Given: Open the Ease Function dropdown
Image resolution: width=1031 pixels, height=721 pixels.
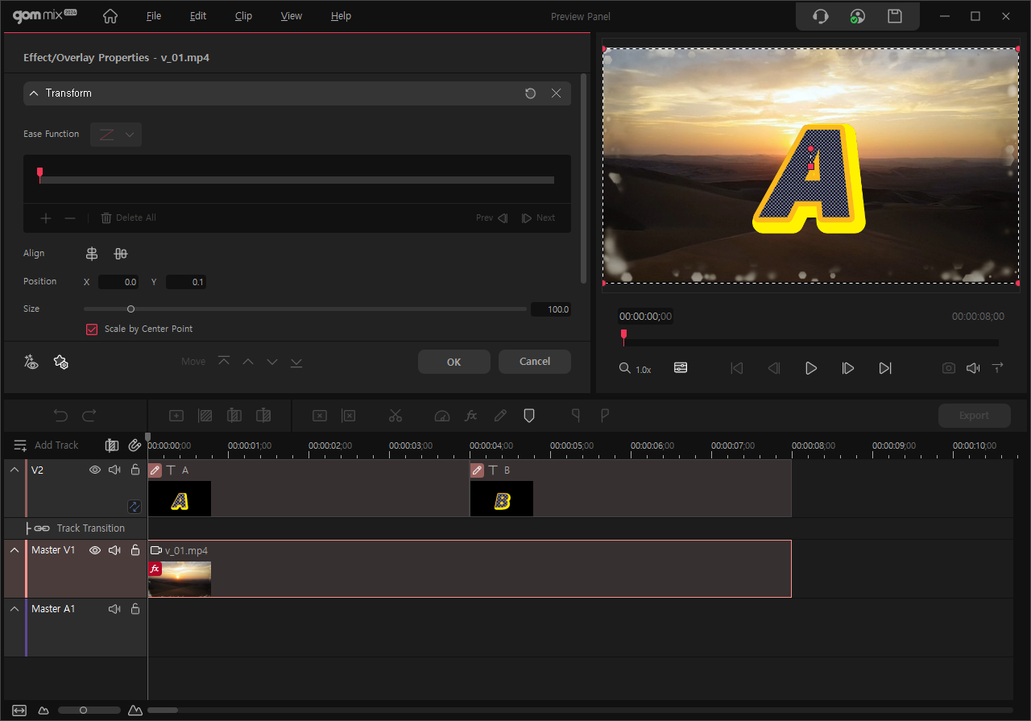Looking at the screenshot, I should click(x=116, y=135).
